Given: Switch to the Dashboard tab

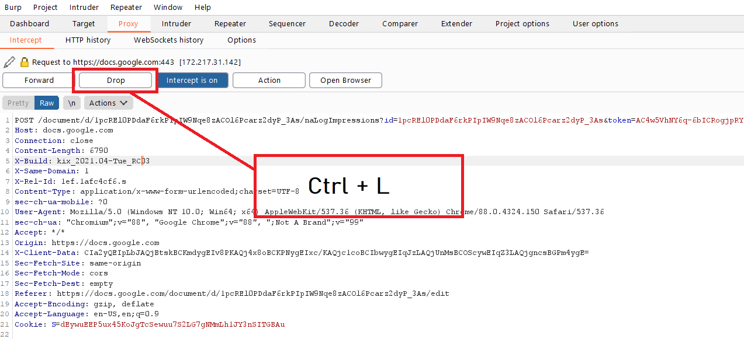Looking at the screenshot, I should [x=30, y=23].
